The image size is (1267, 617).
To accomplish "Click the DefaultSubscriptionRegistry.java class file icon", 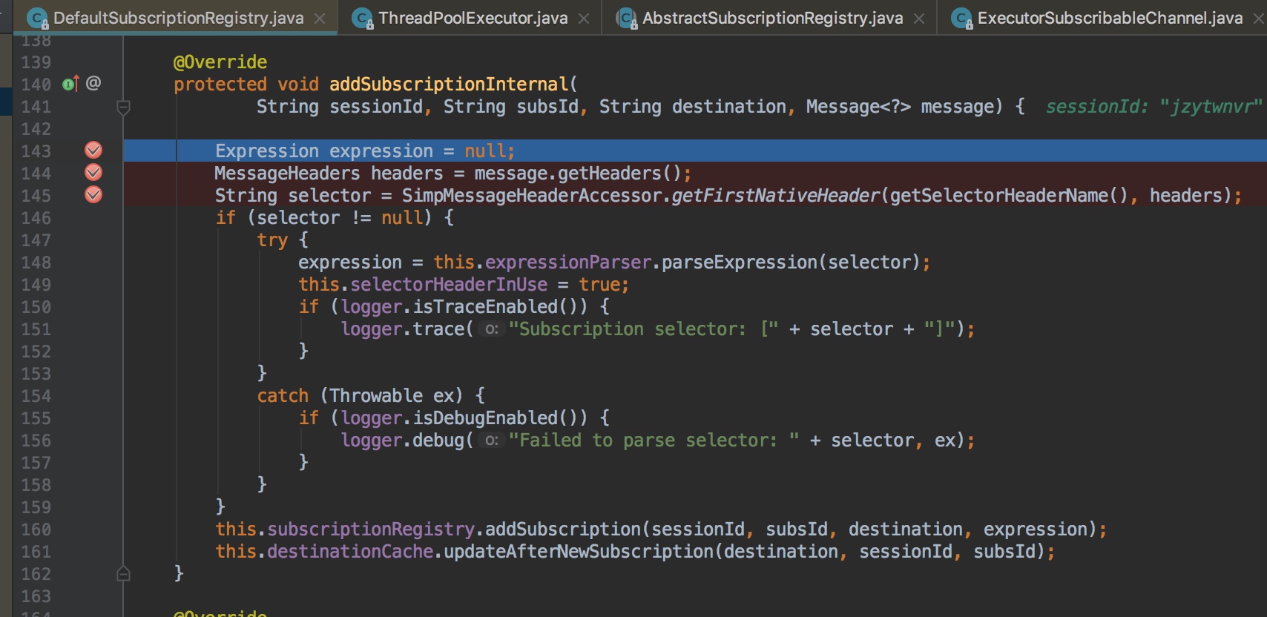I will click(37, 19).
